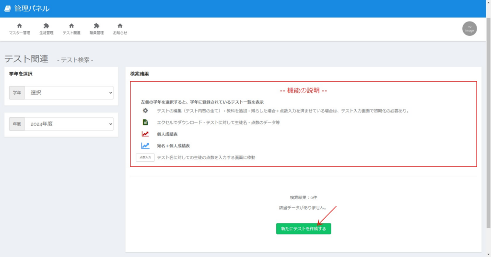Click the 生徒管理 menu label
491x257 pixels.
coord(47,33)
